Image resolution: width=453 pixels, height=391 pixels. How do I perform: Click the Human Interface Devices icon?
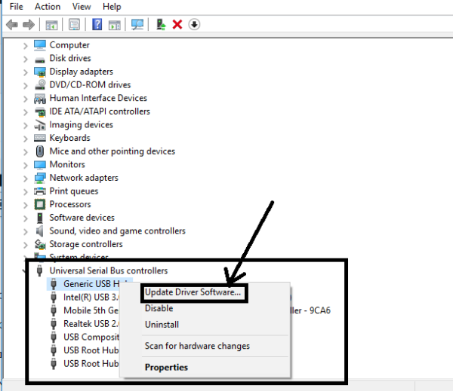[40, 99]
